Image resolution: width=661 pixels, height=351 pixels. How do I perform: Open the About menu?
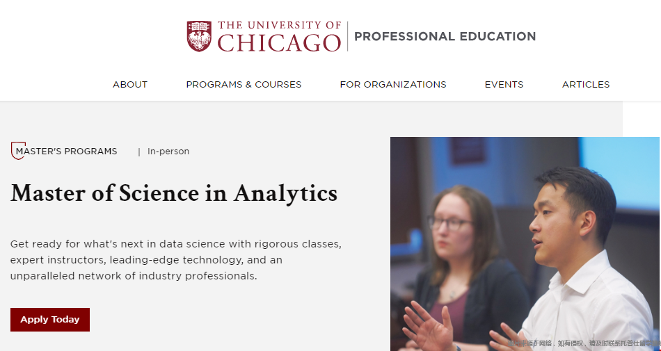[130, 85]
